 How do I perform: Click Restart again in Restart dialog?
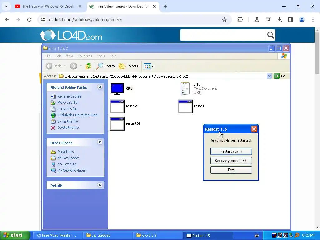coord(231,151)
